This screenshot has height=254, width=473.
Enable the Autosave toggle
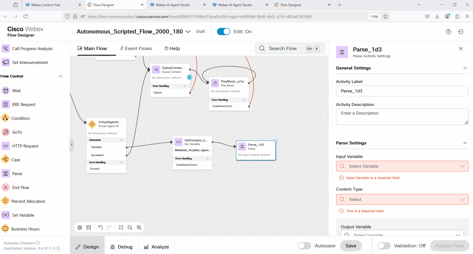click(304, 246)
